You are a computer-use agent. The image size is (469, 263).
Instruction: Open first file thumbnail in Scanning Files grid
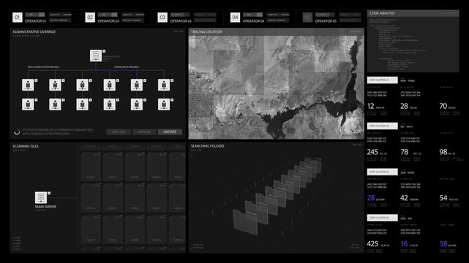[x=91, y=166]
